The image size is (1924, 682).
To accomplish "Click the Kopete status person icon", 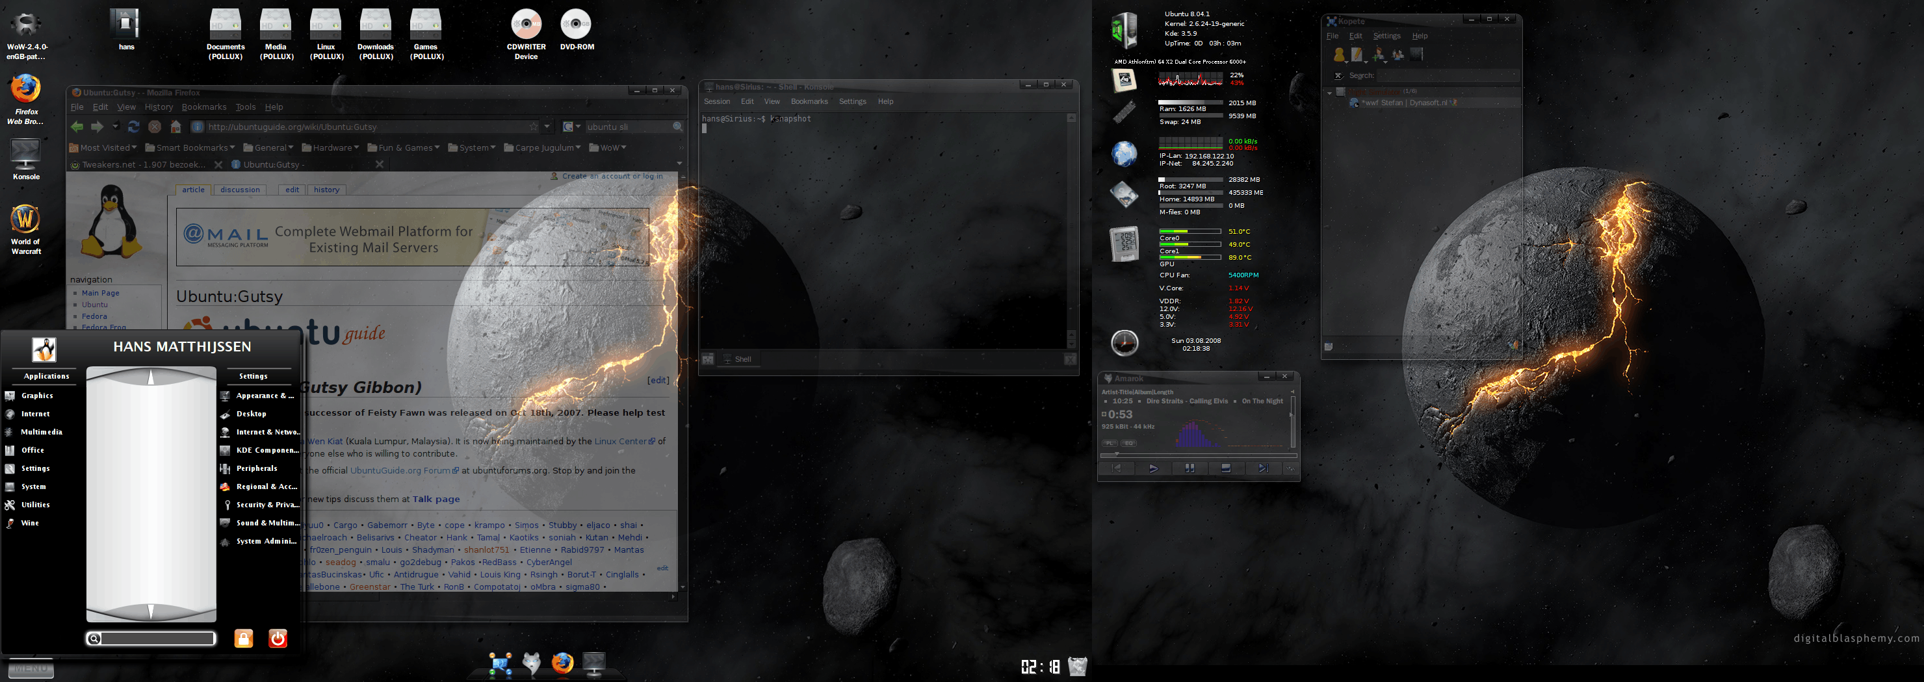I will coord(1339,55).
